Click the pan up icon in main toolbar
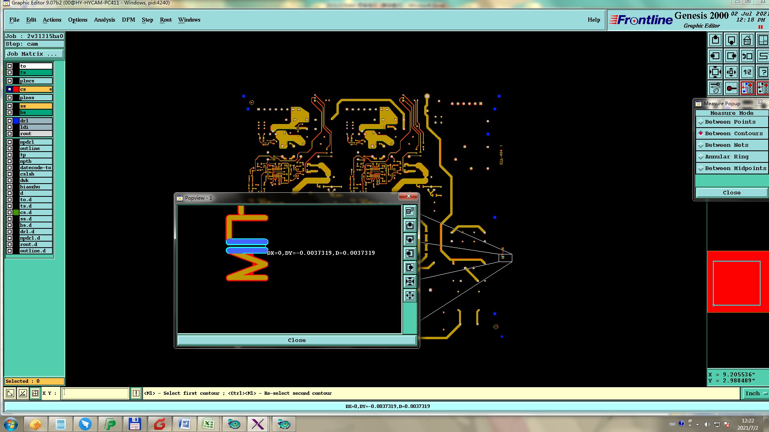 (x=715, y=40)
